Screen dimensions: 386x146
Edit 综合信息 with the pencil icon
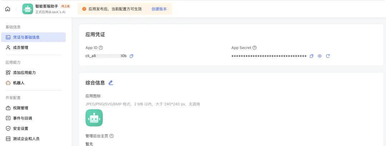point(111,83)
